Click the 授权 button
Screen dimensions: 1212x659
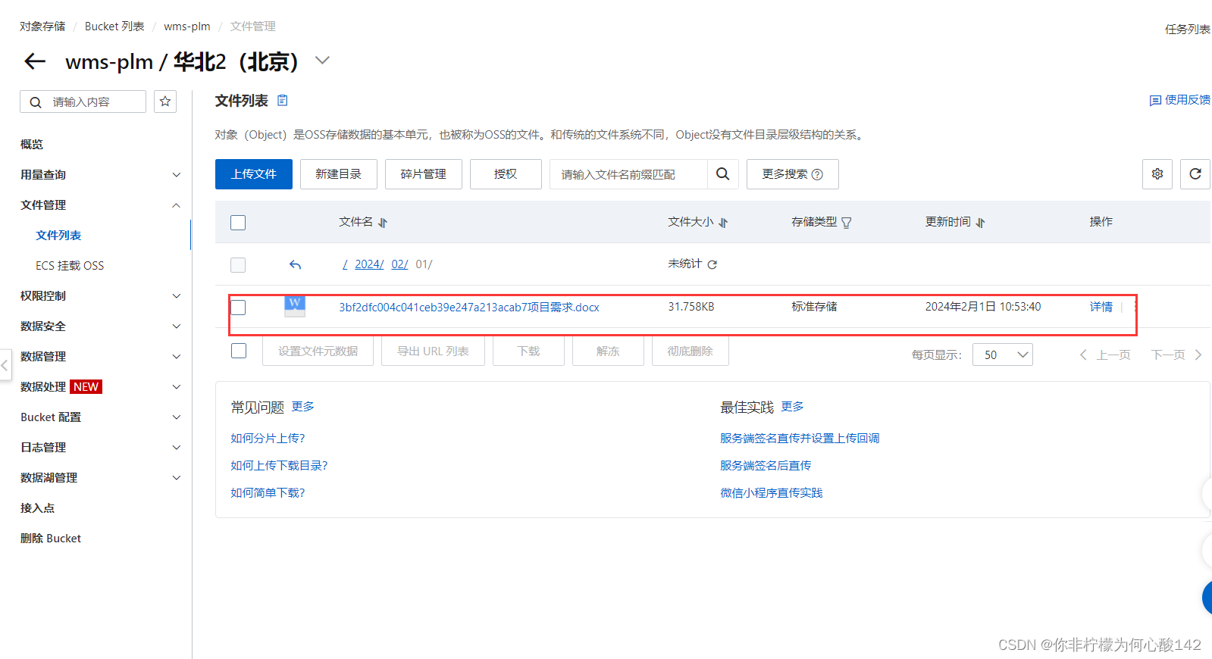[x=506, y=174]
